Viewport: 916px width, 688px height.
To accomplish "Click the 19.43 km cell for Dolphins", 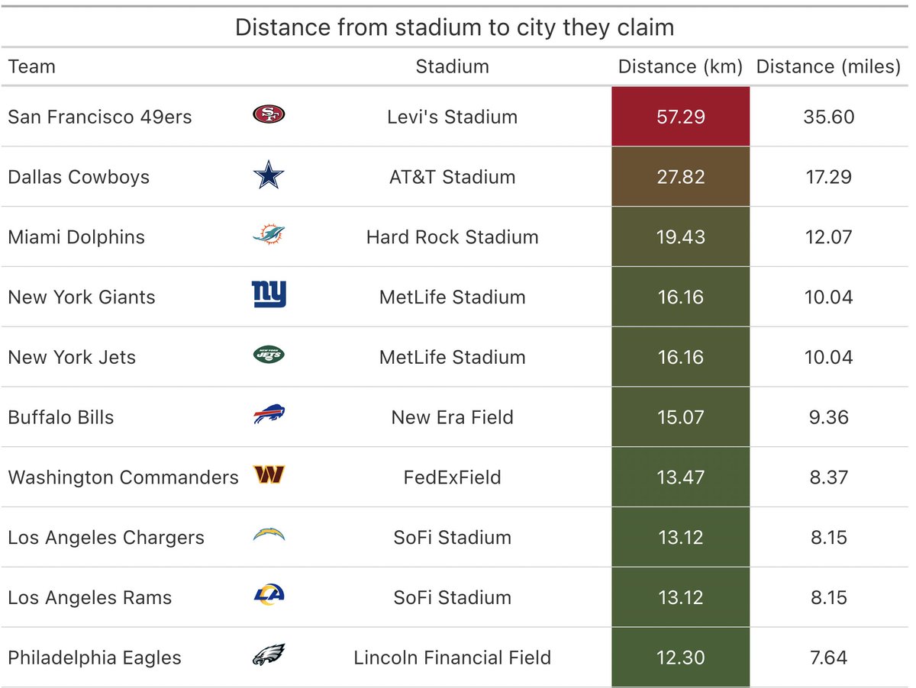I will 680,237.
